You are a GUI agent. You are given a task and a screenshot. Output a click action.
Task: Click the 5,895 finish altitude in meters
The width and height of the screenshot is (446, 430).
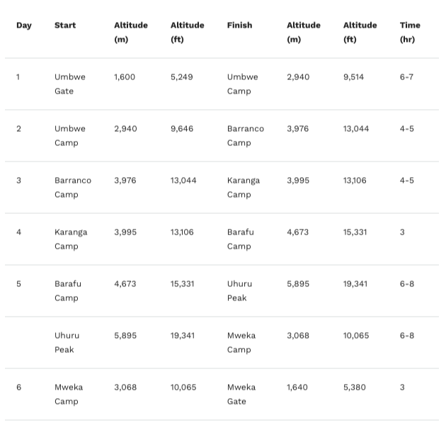click(298, 284)
